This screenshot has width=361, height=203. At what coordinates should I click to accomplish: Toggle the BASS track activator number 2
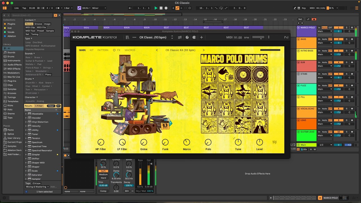click(x=338, y=39)
